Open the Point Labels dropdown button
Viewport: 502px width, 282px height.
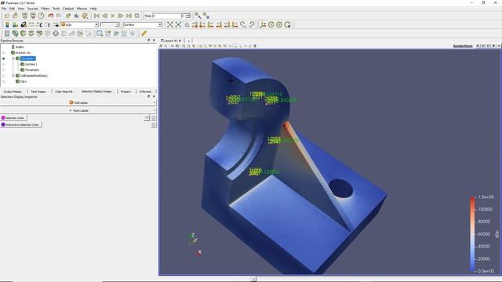(78, 110)
